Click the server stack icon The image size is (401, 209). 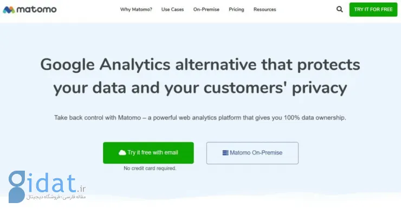click(225, 153)
